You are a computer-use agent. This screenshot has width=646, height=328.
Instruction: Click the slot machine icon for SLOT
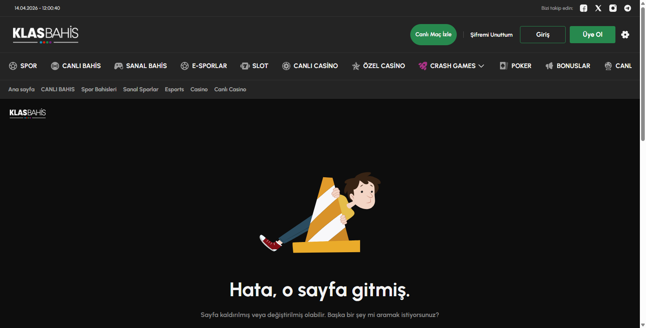click(245, 66)
